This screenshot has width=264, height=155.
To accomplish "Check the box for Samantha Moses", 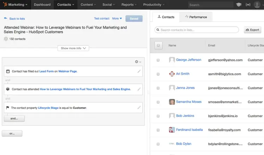I will (158, 102).
